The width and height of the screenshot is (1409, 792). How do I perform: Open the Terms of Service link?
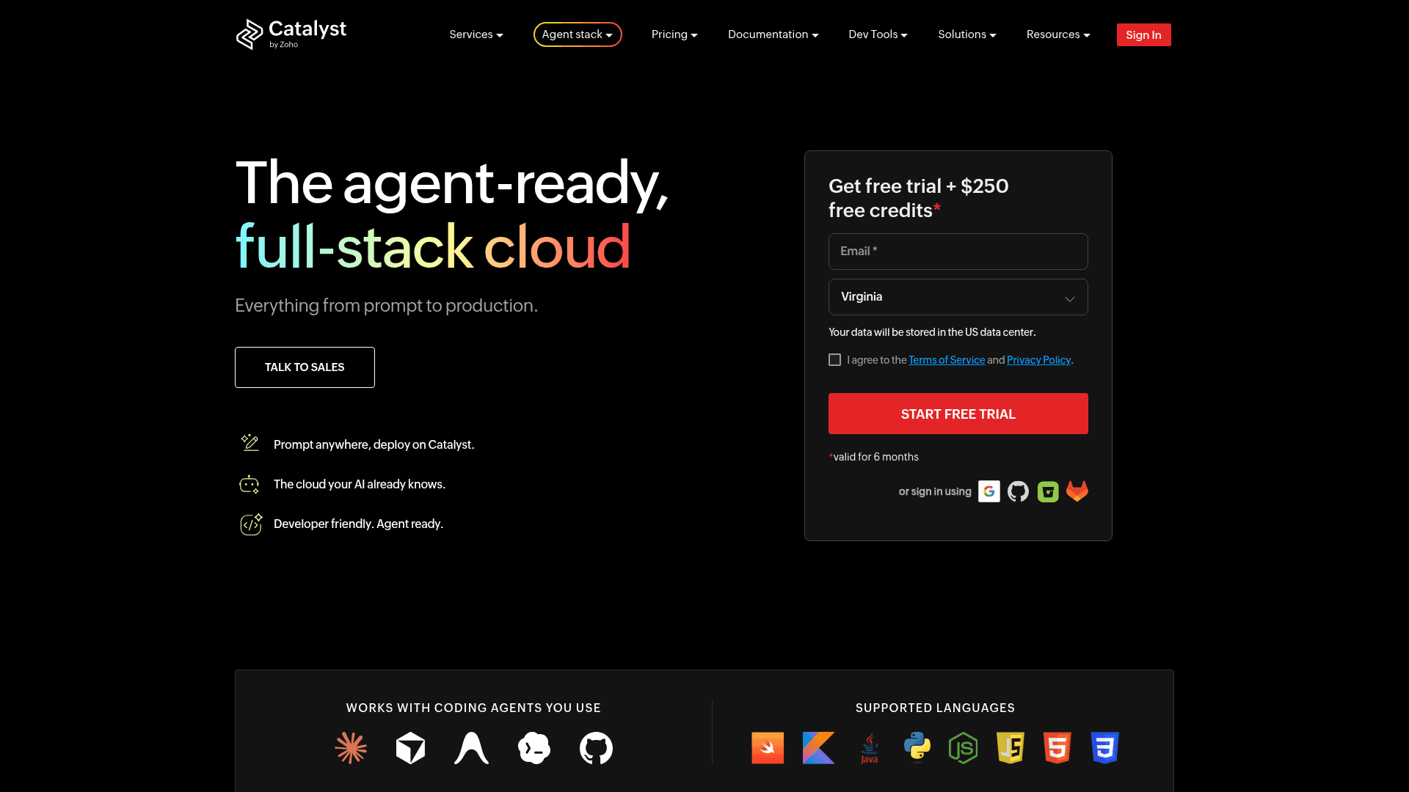[x=947, y=360]
